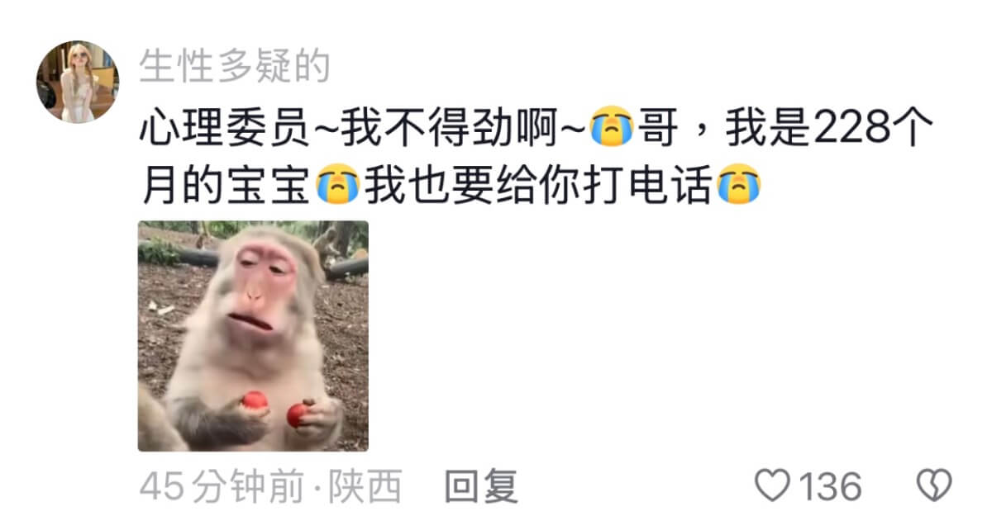Click the 136 like count
The width and height of the screenshot is (992, 530).
click(830, 486)
